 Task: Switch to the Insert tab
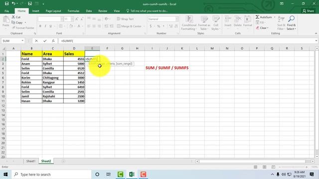click(x=35, y=11)
